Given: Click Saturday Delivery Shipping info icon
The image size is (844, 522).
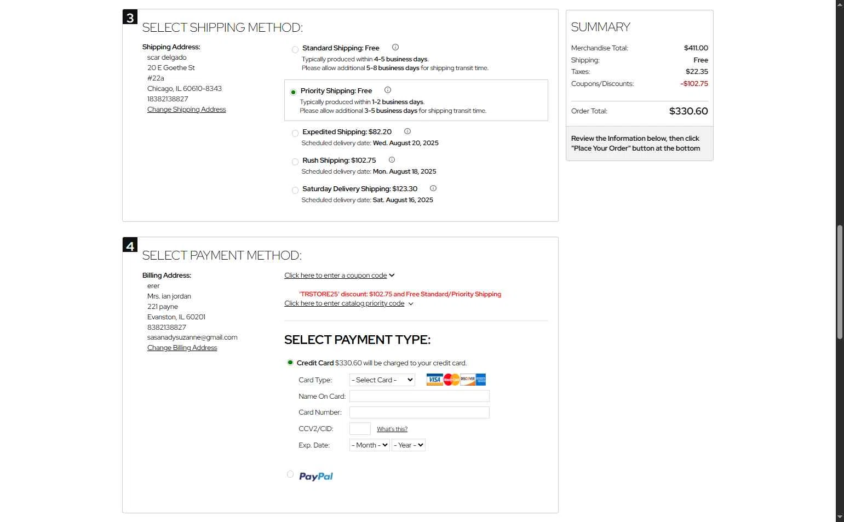Looking at the screenshot, I should [x=433, y=188].
